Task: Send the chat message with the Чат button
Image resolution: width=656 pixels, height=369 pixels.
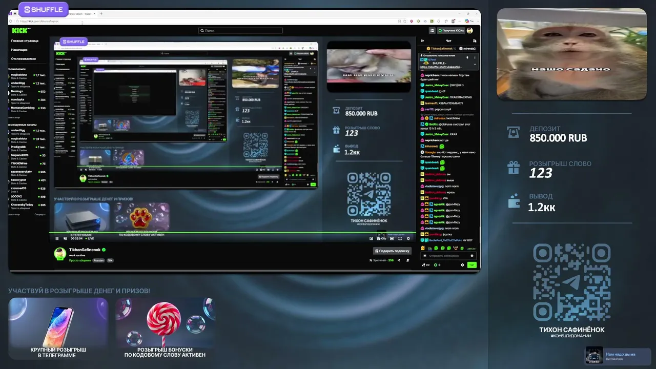Action: pyautogui.click(x=471, y=265)
